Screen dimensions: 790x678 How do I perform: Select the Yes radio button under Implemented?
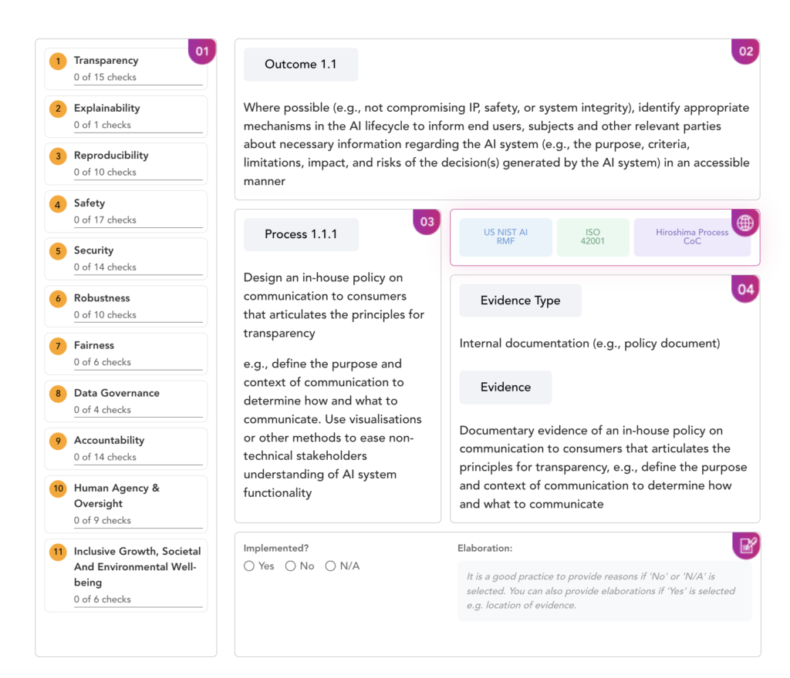pos(249,566)
